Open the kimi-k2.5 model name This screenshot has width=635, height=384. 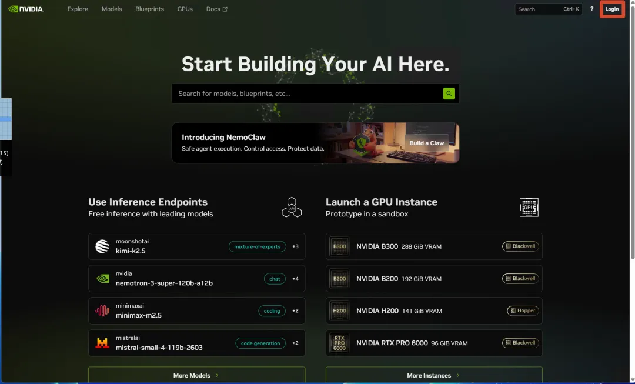tap(131, 251)
